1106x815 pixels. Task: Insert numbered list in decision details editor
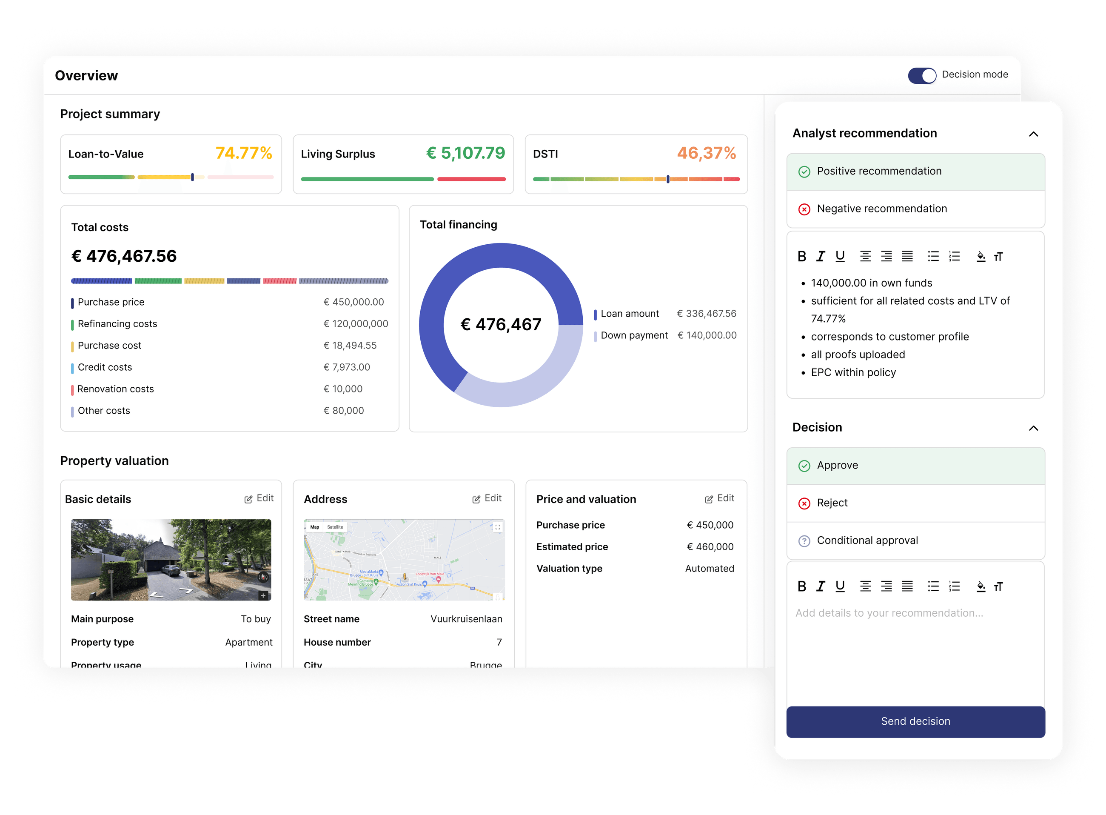coord(954,586)
